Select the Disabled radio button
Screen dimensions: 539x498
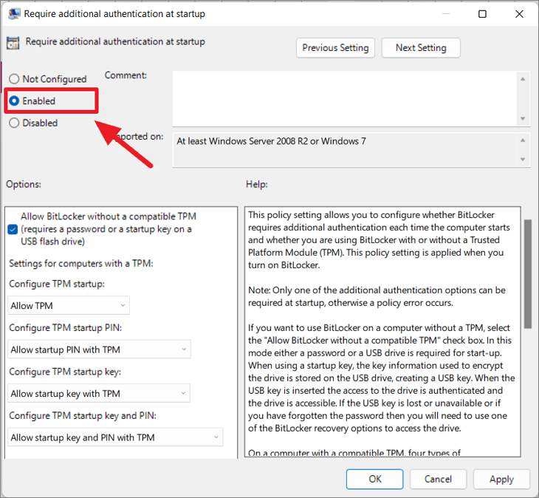14,123
